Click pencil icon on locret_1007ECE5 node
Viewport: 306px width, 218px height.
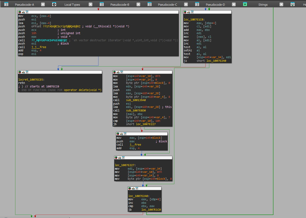(24, 72)
